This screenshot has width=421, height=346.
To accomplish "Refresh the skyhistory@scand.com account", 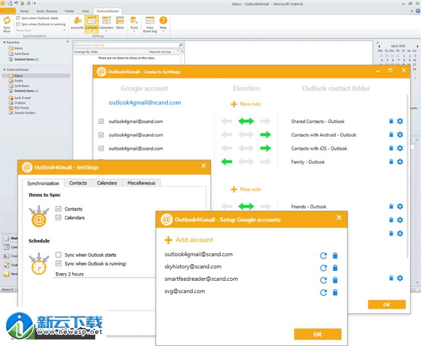I will (323, 268).
